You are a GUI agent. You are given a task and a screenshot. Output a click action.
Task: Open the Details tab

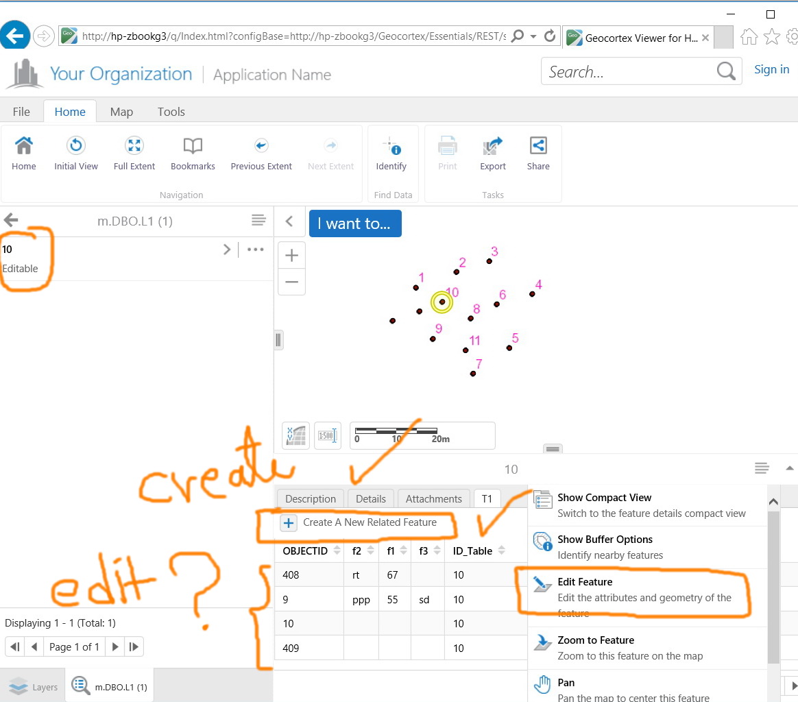click(x=370, y=498)
